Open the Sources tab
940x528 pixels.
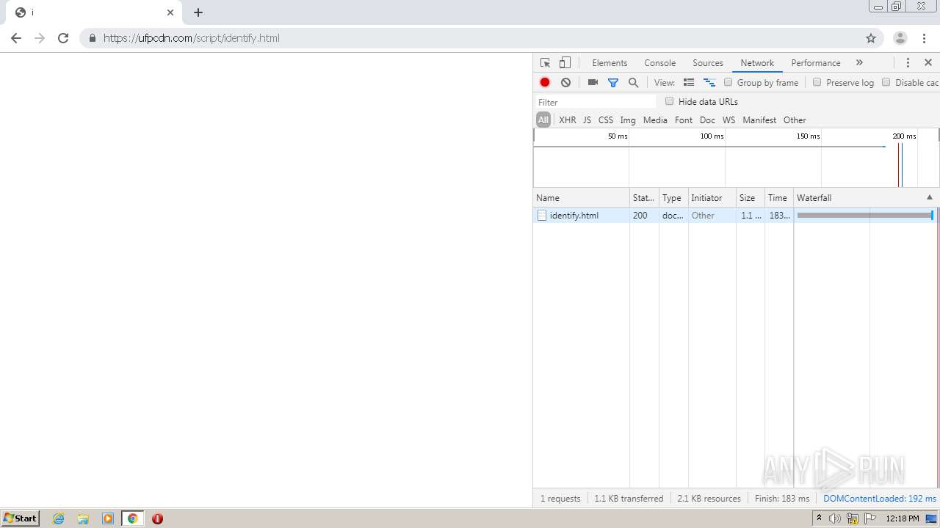pyautogui.click(x=708, y=63)
